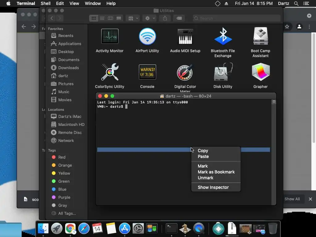Screen dimensions: 316x237
Task: Click the Finder share button
Action: (165, 18)
